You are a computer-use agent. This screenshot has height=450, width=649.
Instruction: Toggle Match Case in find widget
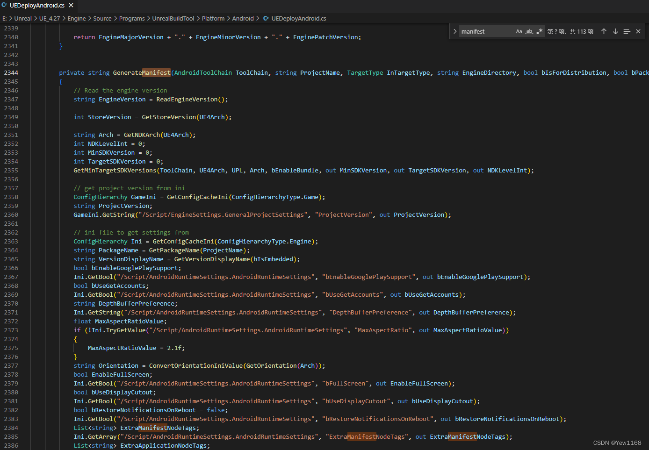point(519,31)
